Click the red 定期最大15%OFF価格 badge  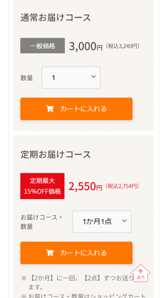pyautogui.click(x=42, y=186)
